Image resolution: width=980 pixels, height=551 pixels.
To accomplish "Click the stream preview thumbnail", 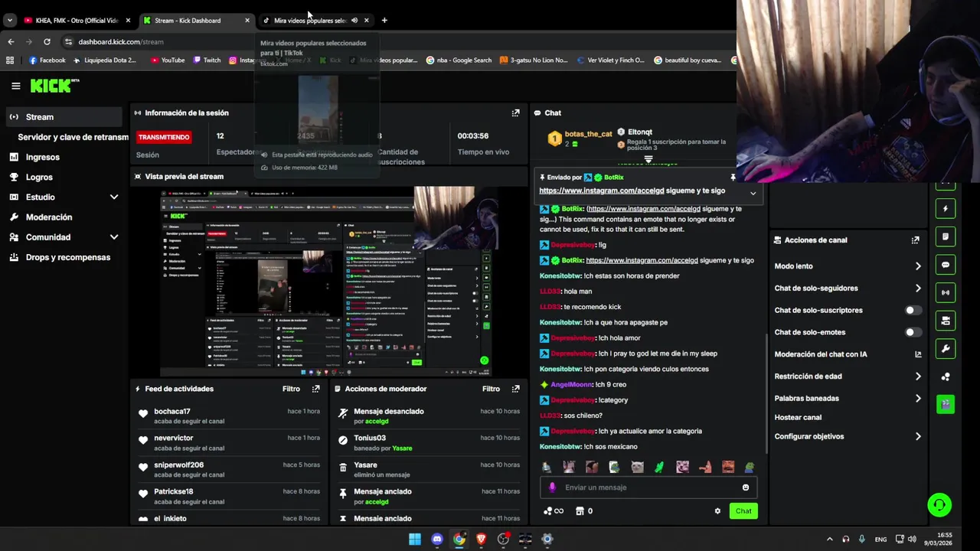I will (x=329, y=281).
